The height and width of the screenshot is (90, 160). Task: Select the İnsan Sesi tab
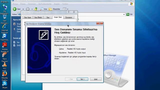tap(58, 17)
